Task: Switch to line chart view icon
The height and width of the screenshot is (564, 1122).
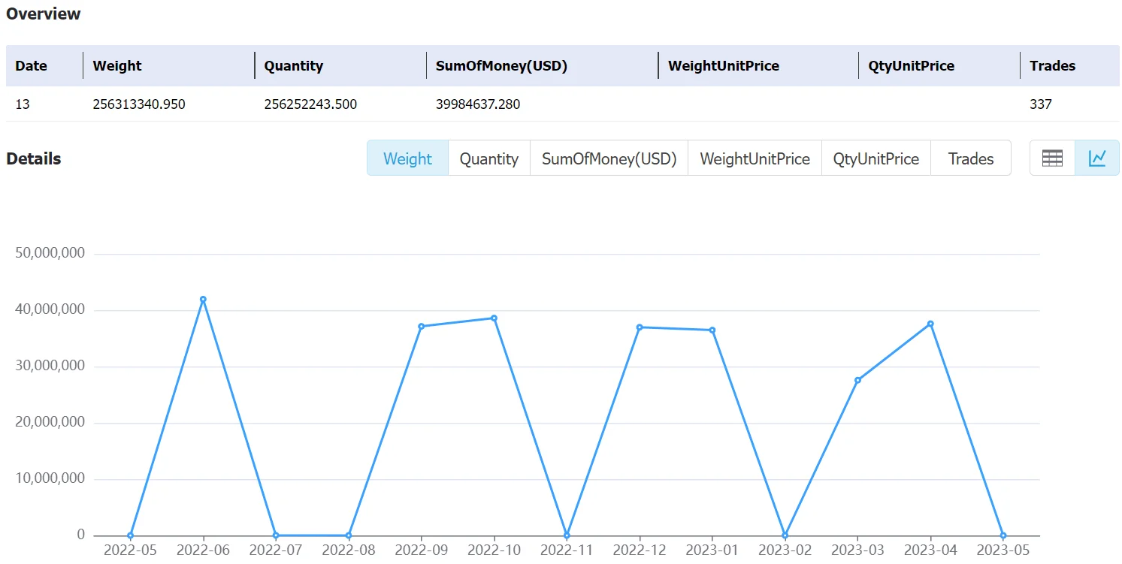Action: pos(1097,158)
